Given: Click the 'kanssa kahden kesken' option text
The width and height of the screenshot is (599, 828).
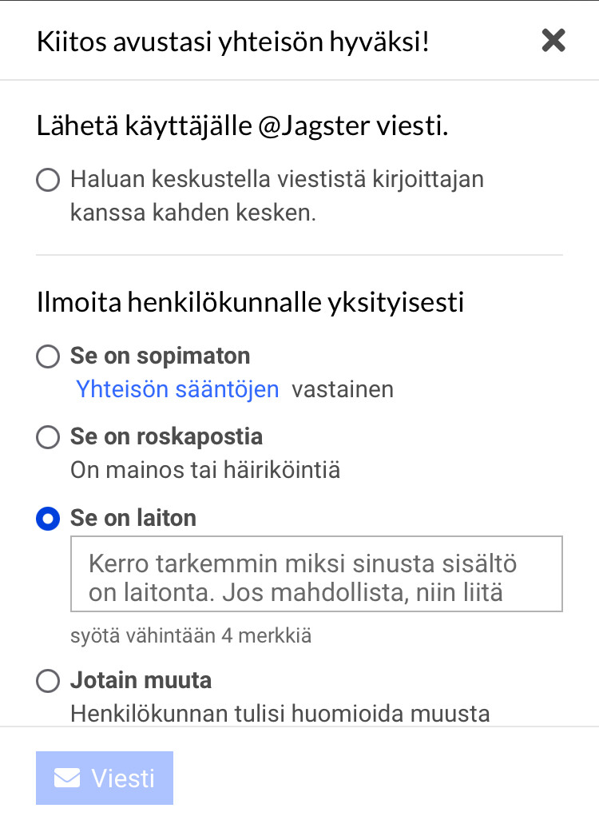Looking at the screenshot, I should point(193,214).
